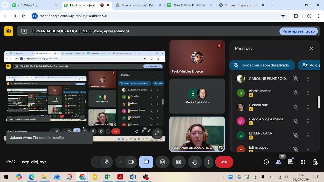
Task: Switch to WhatsApp browser tab
Action: coord(35,5)
